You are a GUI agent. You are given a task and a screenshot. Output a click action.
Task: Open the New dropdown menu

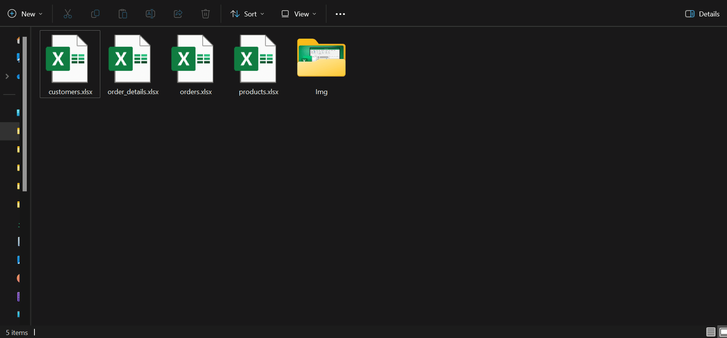coord(25,14)
